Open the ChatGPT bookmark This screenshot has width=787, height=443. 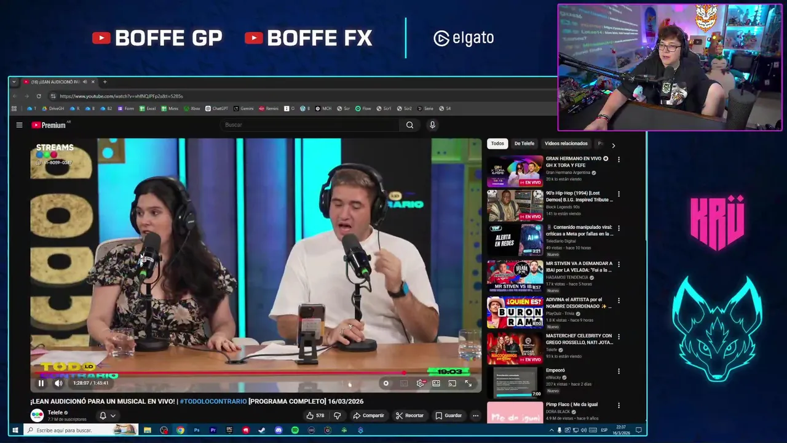point(216,108)
